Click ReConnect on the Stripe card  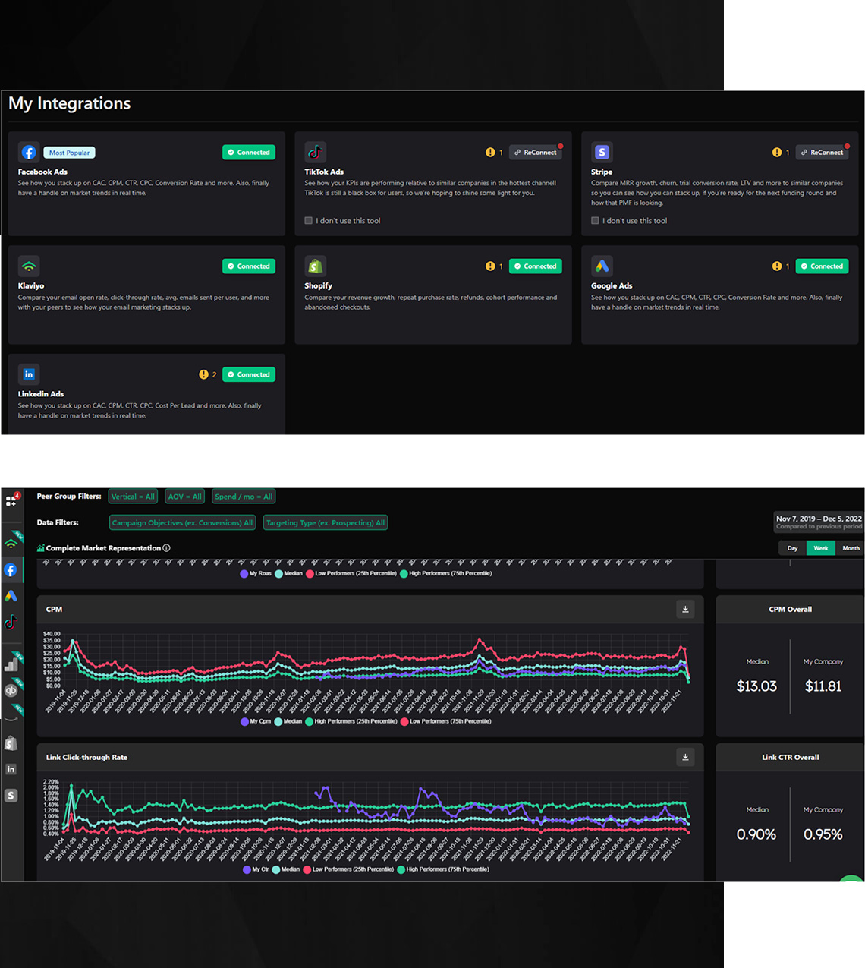click(823, 153)
